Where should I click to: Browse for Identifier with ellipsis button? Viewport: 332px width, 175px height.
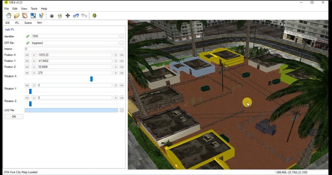(122, 36)
